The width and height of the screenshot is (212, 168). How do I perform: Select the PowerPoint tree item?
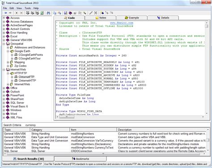(17, 95)
